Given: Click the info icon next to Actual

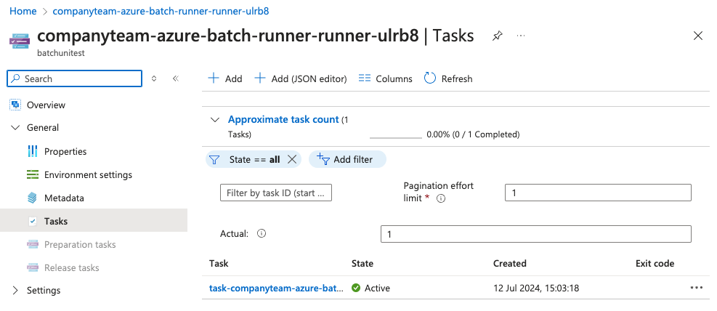Looking at the screenshot, I should click(262, 234).
